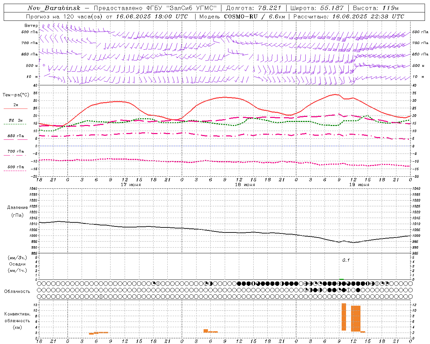Click the 19 июня date label
The image size is (430, 344).
pos(359,185)
